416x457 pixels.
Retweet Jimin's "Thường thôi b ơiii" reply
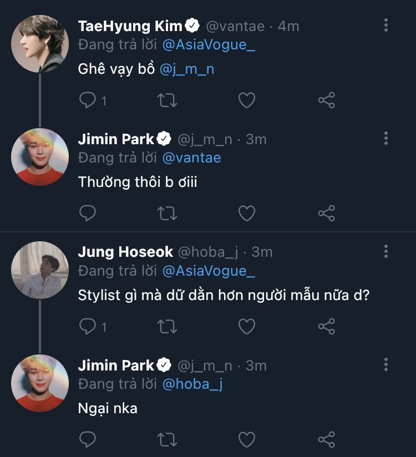pyautogui.click(x=167, y=214)
